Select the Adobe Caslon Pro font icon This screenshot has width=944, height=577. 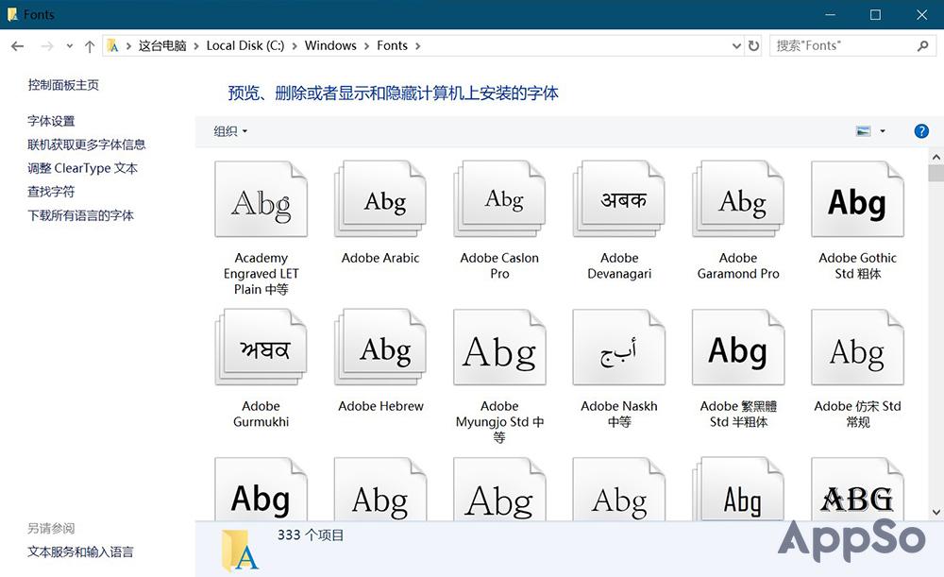[x=499, y=198]
